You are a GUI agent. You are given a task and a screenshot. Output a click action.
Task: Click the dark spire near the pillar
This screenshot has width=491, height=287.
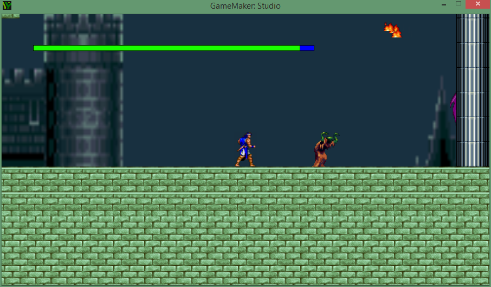point(440,130)
